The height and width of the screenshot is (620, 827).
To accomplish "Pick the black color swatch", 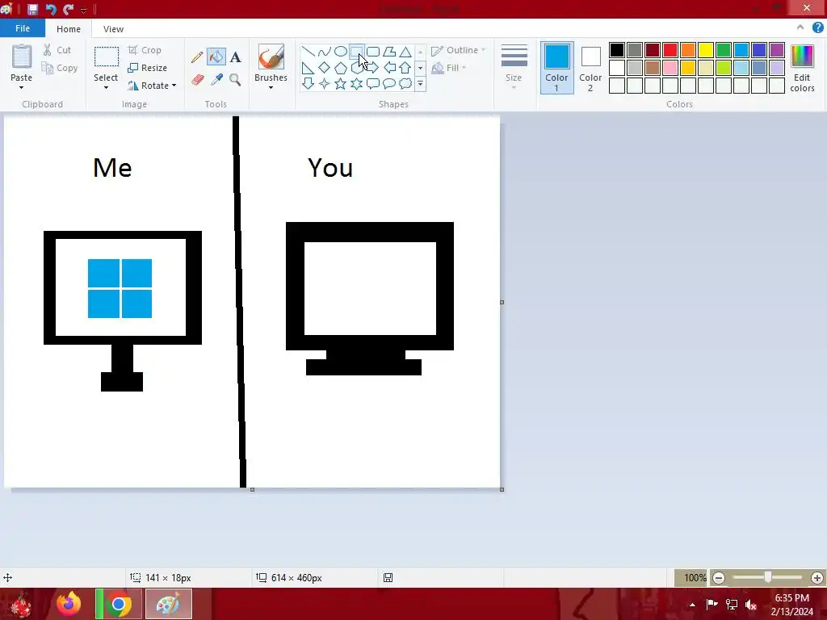I will (x=616, y=50).
